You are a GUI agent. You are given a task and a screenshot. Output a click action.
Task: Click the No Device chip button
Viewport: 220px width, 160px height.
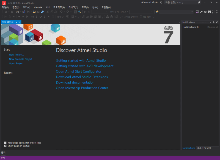tap(131, 17)
